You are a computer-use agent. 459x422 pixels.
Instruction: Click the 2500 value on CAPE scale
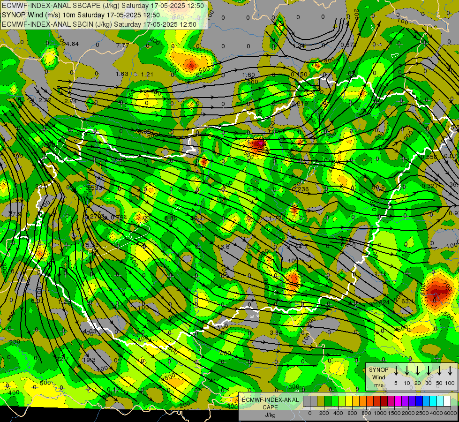coord(422,413)
